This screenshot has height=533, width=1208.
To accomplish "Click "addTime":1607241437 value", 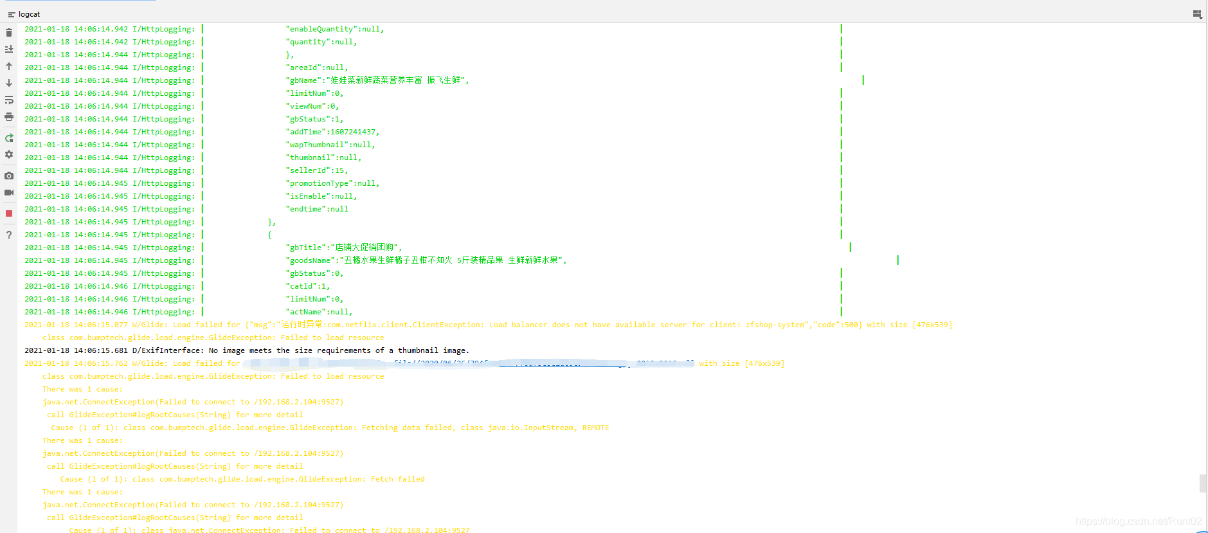I will coord(332,132).
